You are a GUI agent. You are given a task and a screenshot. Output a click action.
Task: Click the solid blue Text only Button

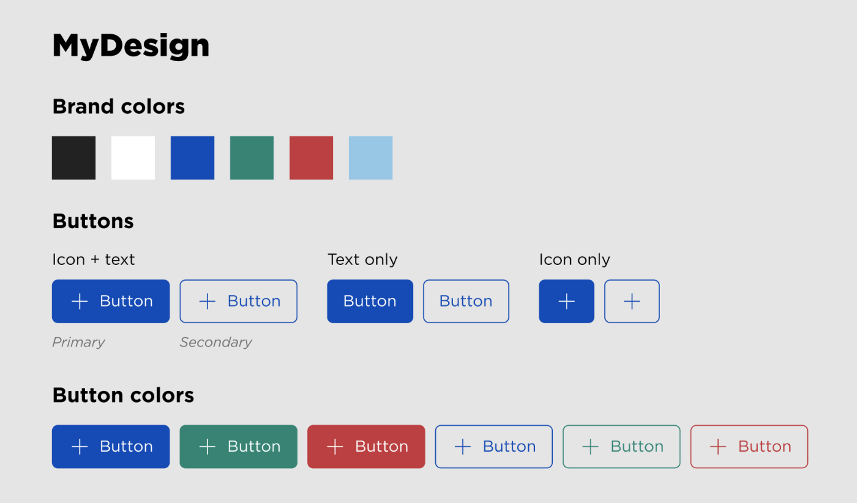click(x=370, y=301)
